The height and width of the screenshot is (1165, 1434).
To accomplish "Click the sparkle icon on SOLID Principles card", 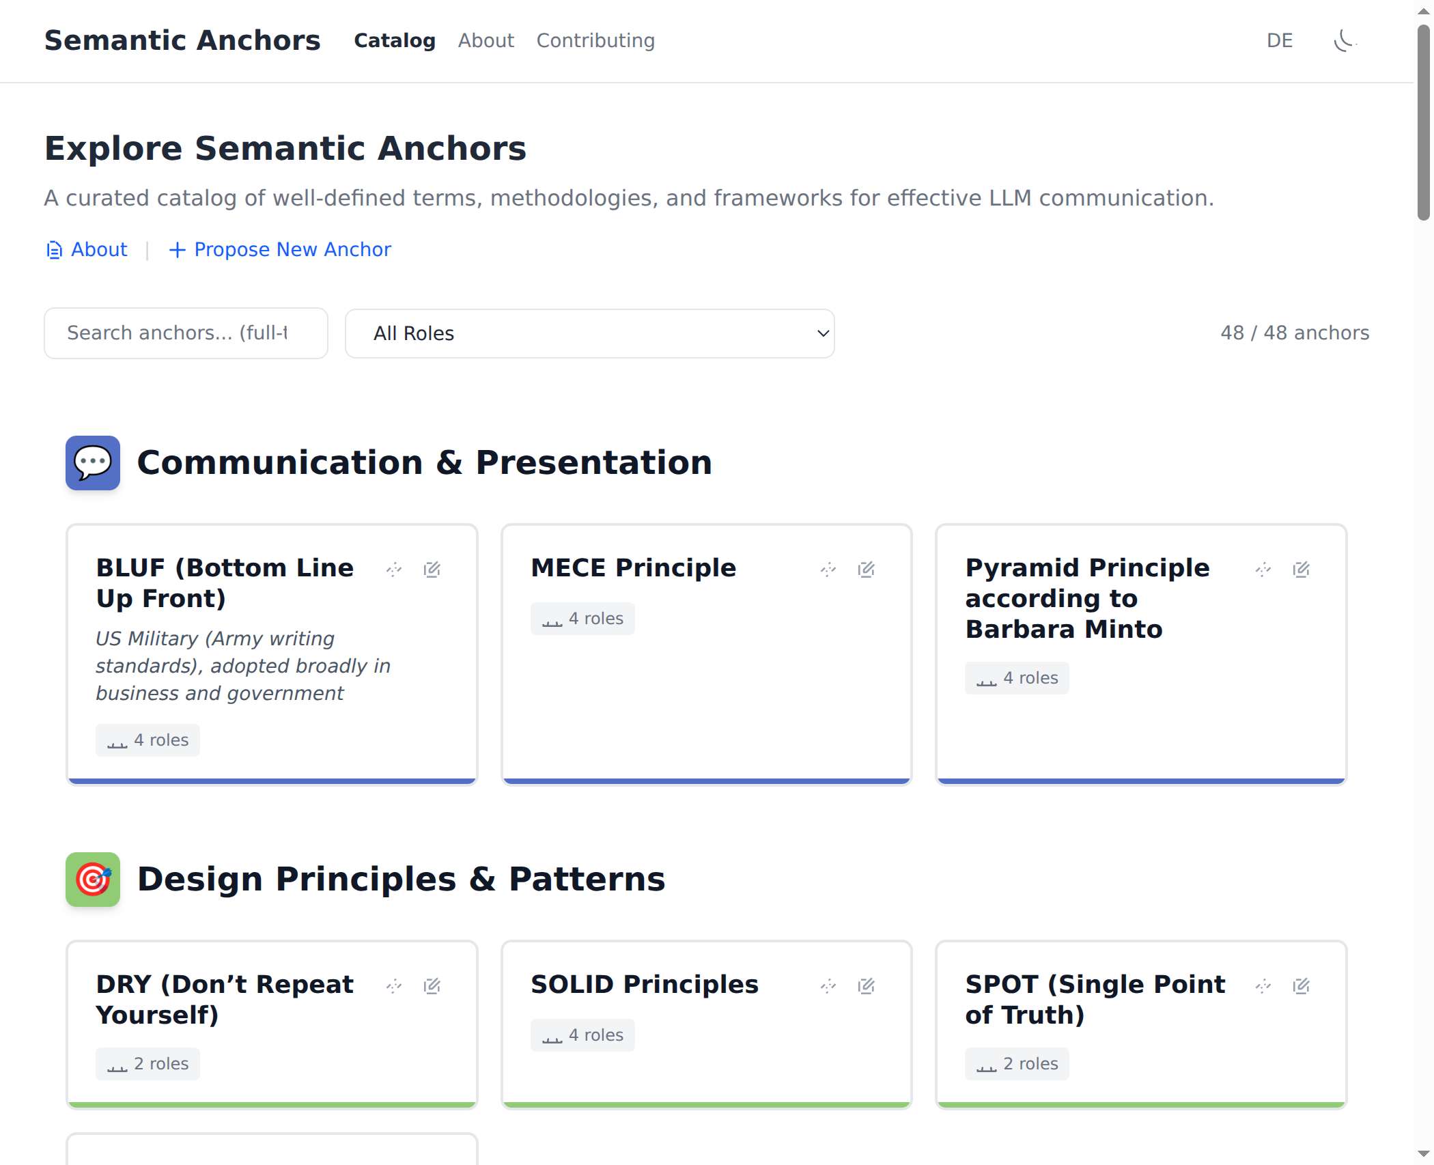I will 828,985.
